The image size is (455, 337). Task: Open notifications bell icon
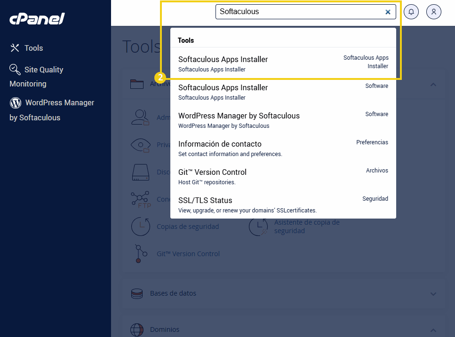coord(411,12)
